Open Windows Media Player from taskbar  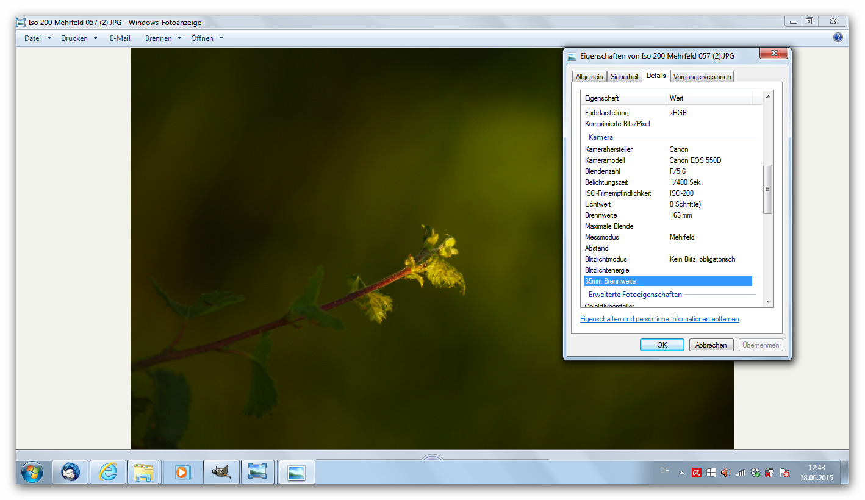pos(182,472)
